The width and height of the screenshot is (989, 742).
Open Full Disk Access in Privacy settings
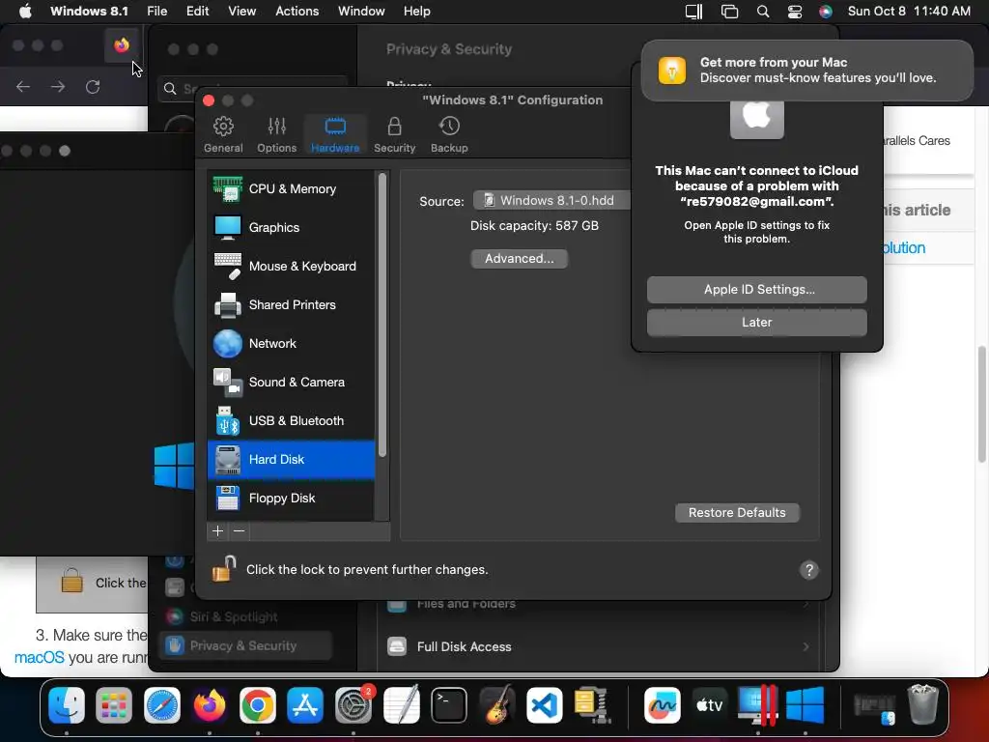point(597,646)
